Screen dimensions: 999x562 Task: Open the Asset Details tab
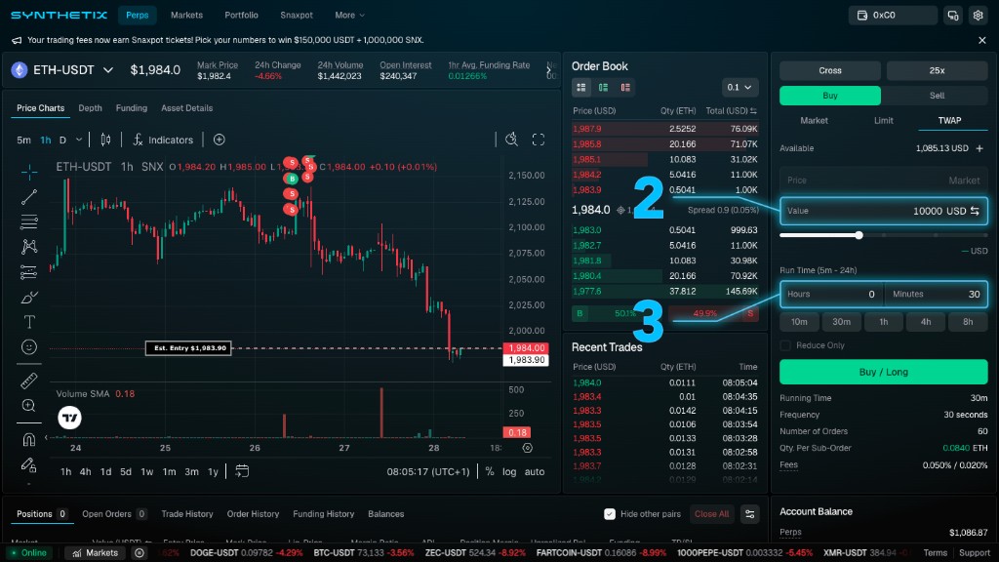click(x=186, y=108)
